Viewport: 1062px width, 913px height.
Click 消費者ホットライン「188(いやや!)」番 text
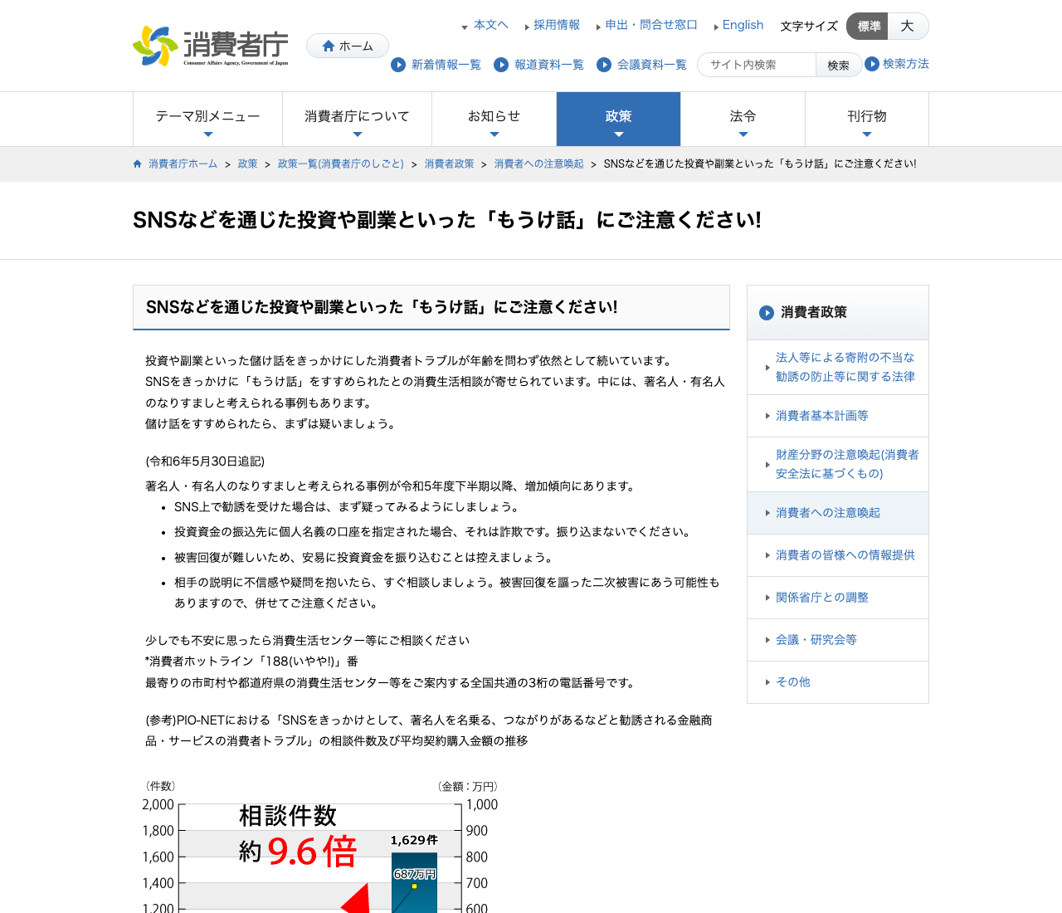[x=252, y=662]
